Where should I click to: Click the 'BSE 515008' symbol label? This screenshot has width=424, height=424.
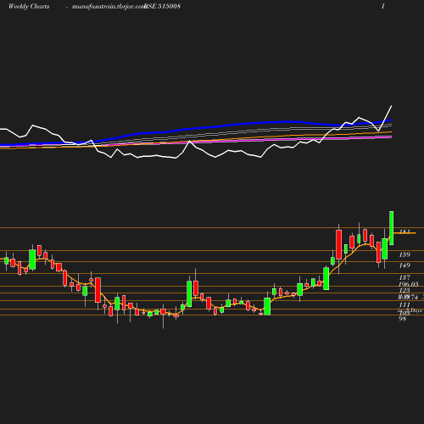[x=162, y=6]
